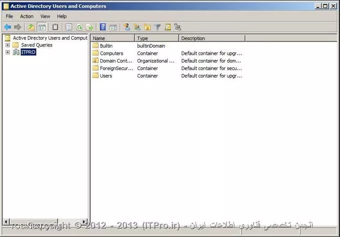Click the Export List toolbar icon
This screenshot has width=340, height=237.
tap(89, 27)
